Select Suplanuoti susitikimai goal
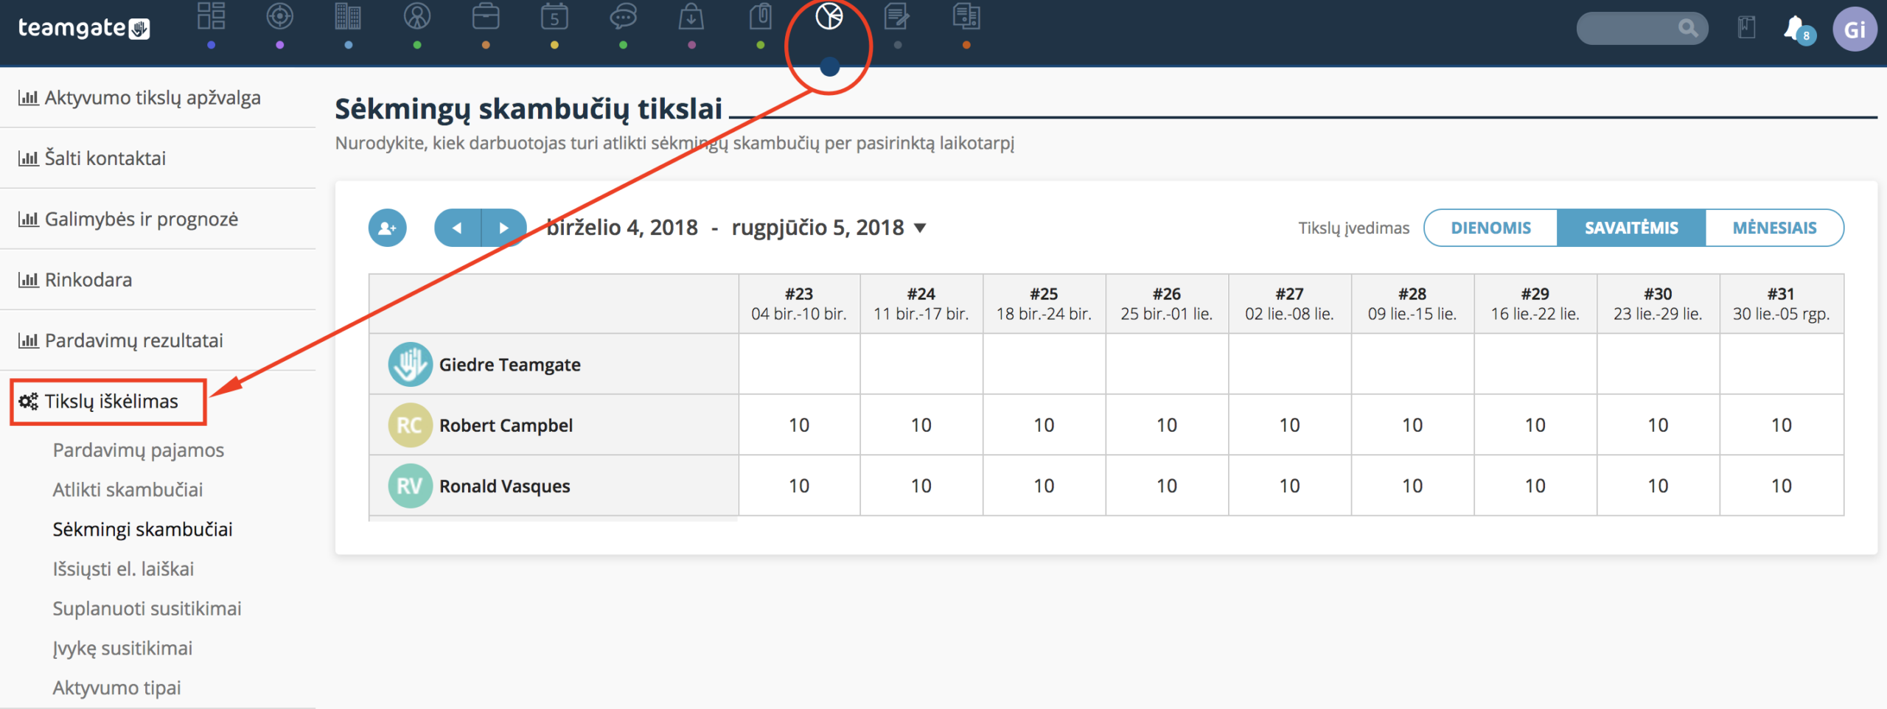 (147, 609)
